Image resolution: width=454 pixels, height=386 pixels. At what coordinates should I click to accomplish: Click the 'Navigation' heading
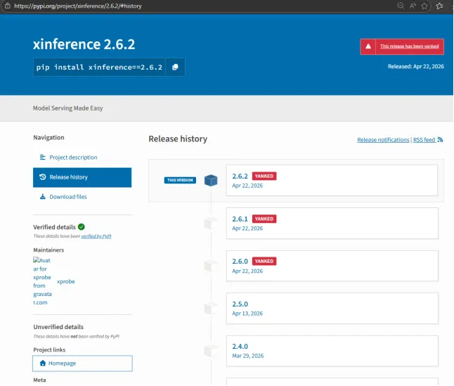pos(48,138)
